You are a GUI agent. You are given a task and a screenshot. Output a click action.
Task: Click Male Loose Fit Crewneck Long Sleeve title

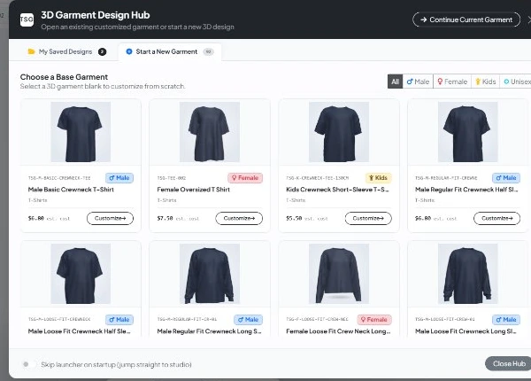pos(466,331)
